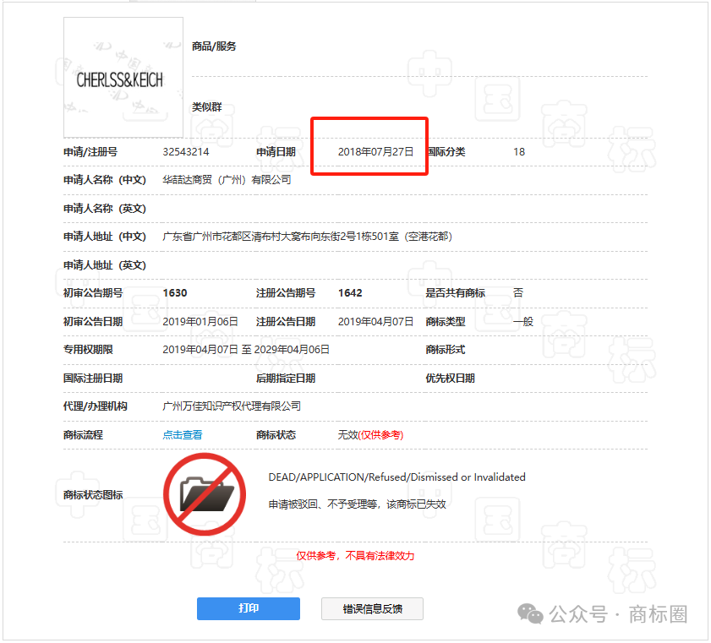The image size is (711, 643).
Task: Click the 错误信息反馈 feedback button
Action: [372, 608]
